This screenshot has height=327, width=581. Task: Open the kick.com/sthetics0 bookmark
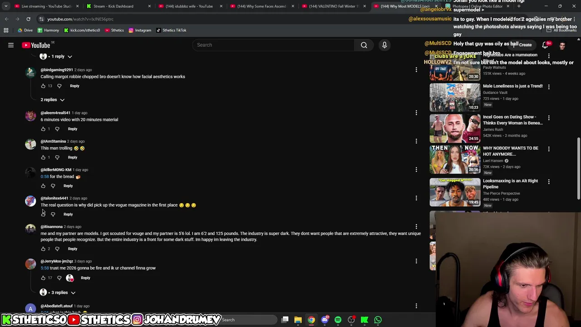tap(82, 30)
